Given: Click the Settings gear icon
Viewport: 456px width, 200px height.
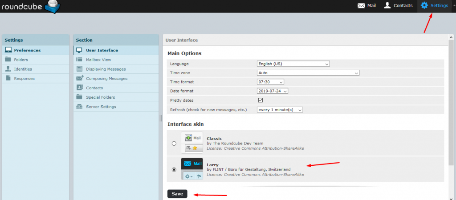Looking at the screenshot, I should tap(424, 5).
